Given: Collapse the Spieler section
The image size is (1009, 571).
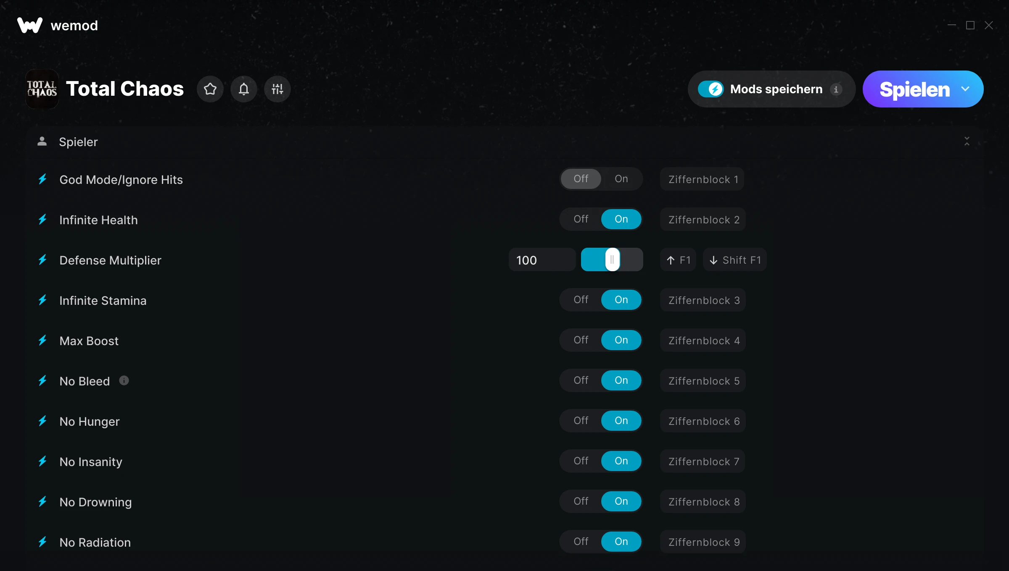Looking at the screenshot, I should coord(967,141).
